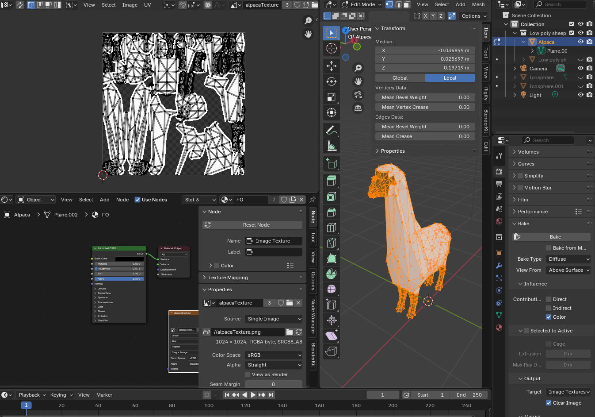
Task: Uncheck Use Nodes in node editor
Action: [x=137, y=200]
